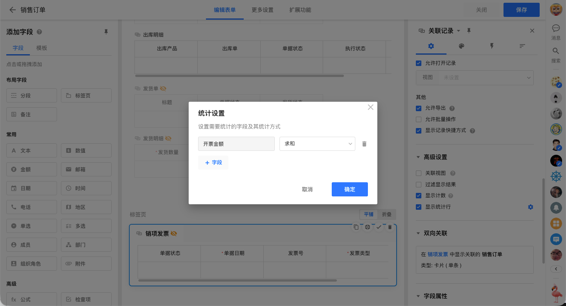Open the 销项发票 link in 双向关联
The image size is (566, 306).
pos(438,254)
